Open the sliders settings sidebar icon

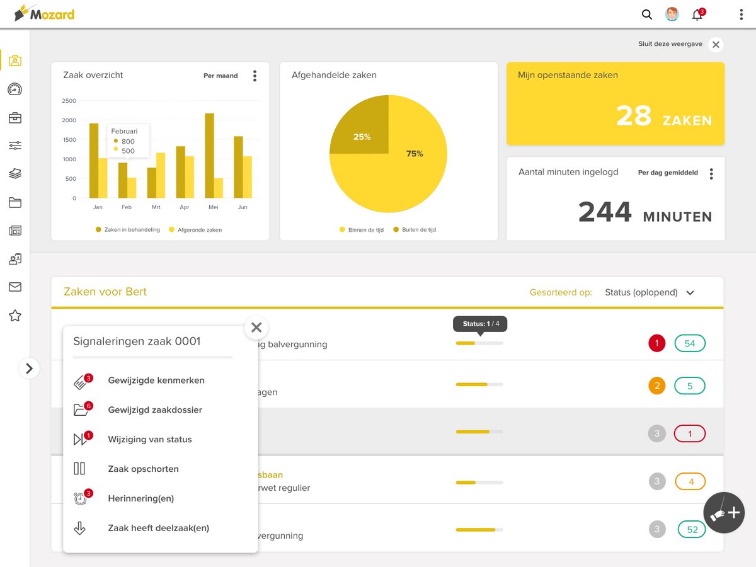15,146
